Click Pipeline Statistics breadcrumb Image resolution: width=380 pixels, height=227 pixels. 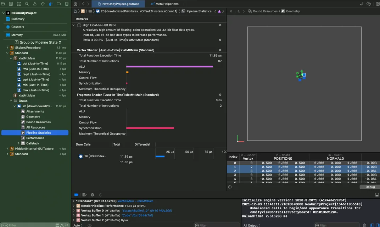(196, 11)
